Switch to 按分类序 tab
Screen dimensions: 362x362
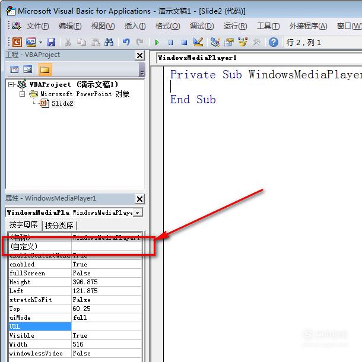59,226
